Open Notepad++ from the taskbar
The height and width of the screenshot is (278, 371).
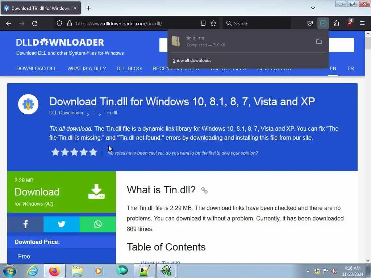(144, 271)
